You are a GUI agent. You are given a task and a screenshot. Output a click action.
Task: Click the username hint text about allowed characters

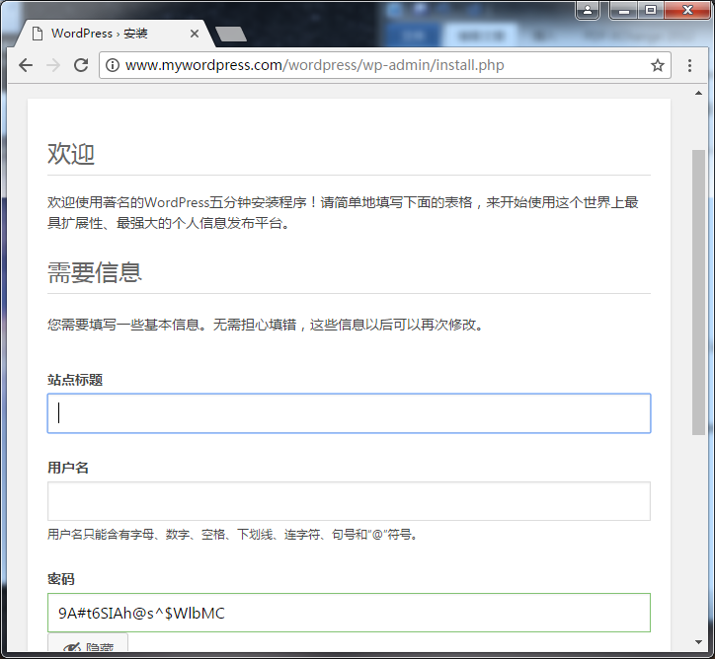click(x=232, y=535)
